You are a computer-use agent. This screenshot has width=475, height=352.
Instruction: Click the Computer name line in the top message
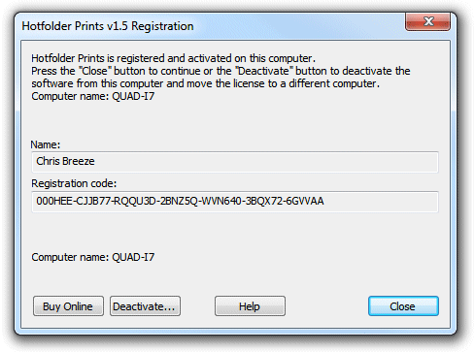(x=92, y=96)
